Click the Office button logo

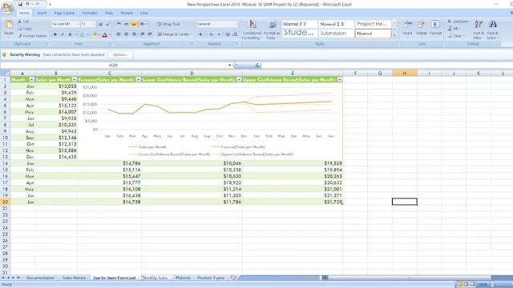click(7, 7)
